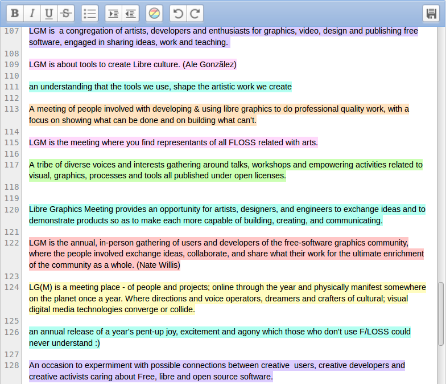Screen dimensions: 446x384
Task: Click the name '(Ale Gonzãlez)'
Action: point(209,64)
